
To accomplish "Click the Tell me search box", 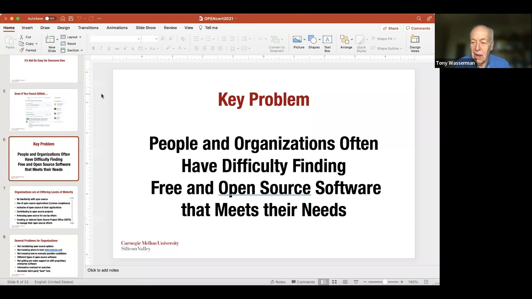I will point(209,28).
